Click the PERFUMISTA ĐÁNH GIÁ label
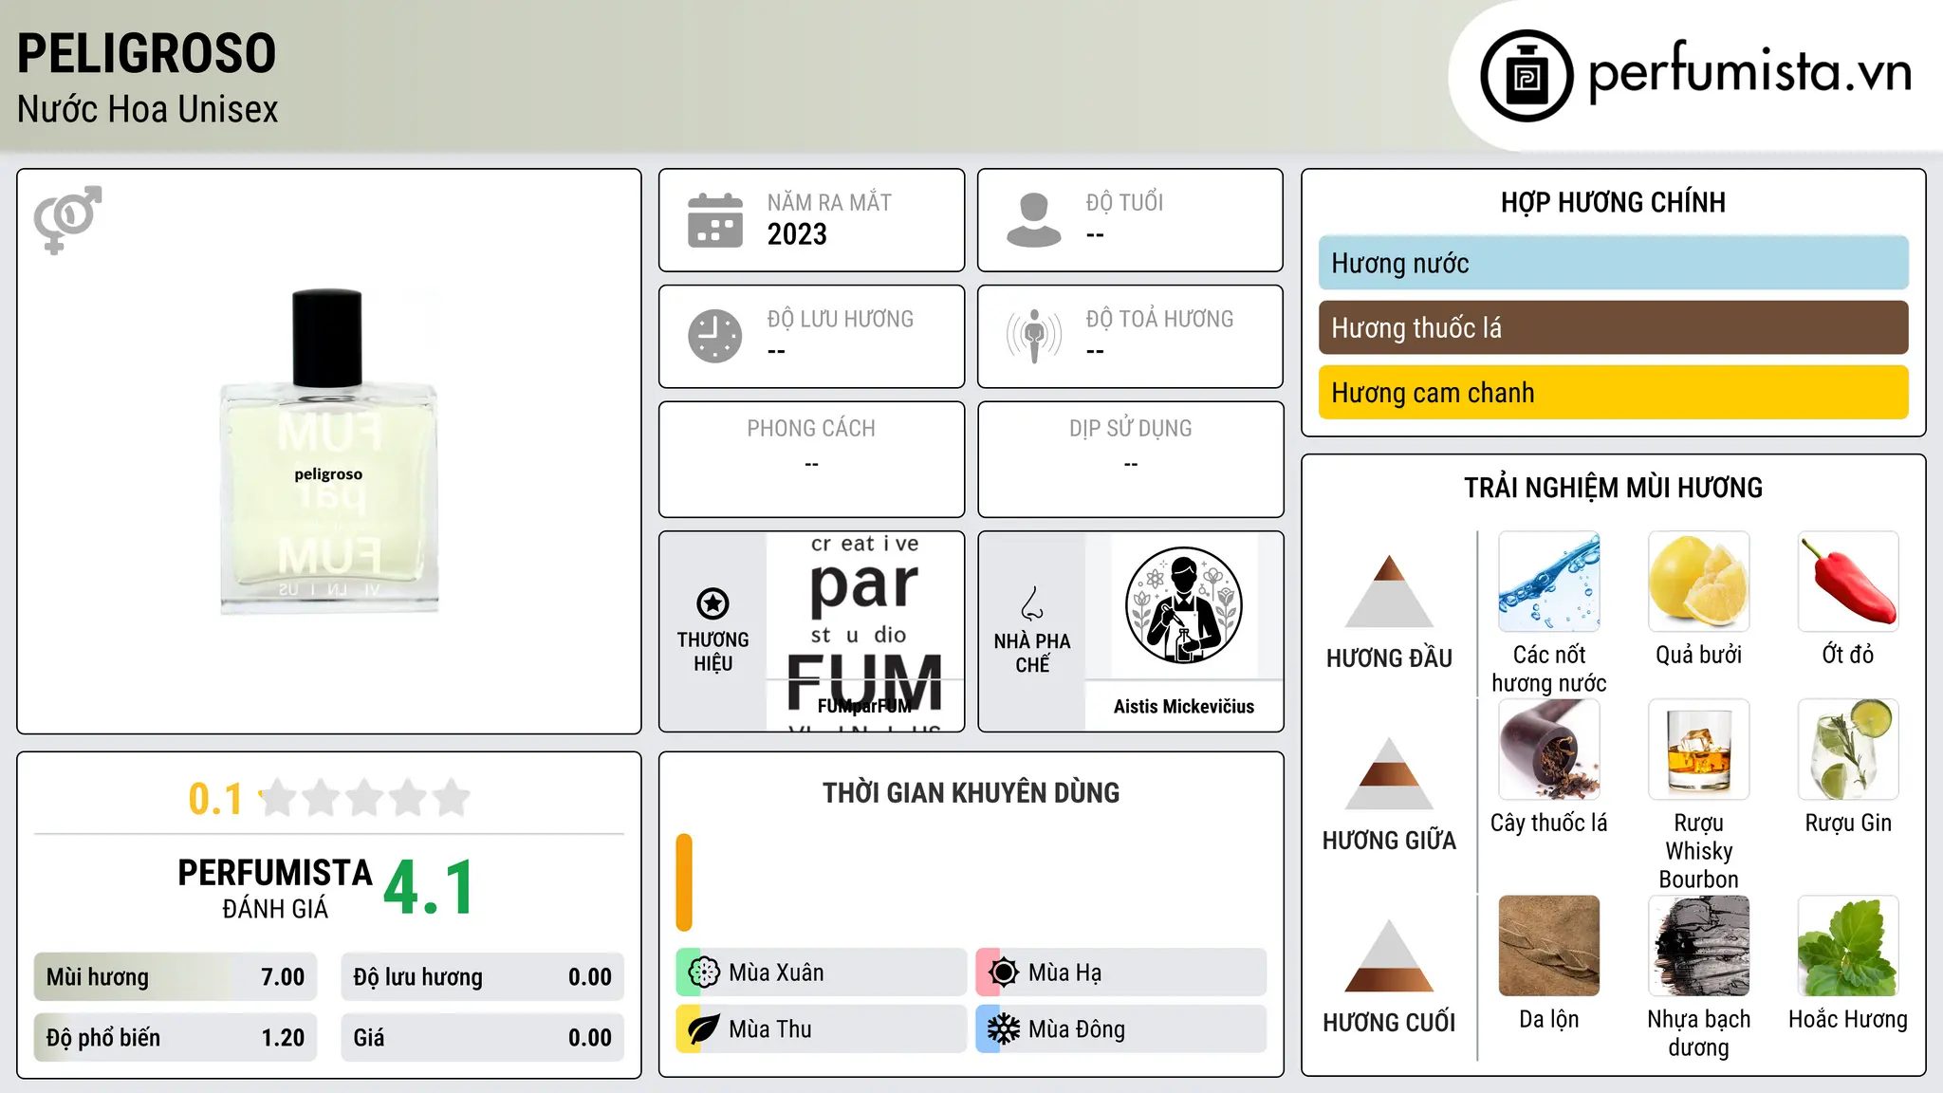The height and width of the screenshot is (1093, 1943). click(x=275, y=888)
